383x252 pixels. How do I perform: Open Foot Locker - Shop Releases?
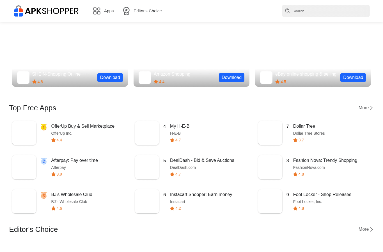point(322,195)
